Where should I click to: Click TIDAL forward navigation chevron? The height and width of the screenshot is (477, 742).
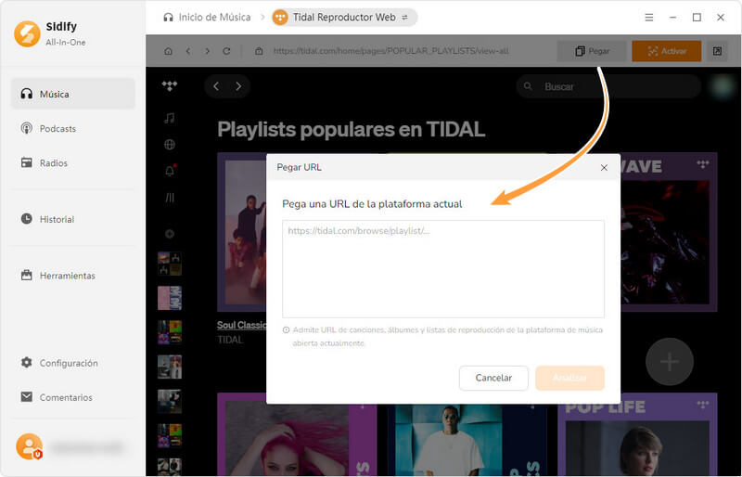coord(238,86)
